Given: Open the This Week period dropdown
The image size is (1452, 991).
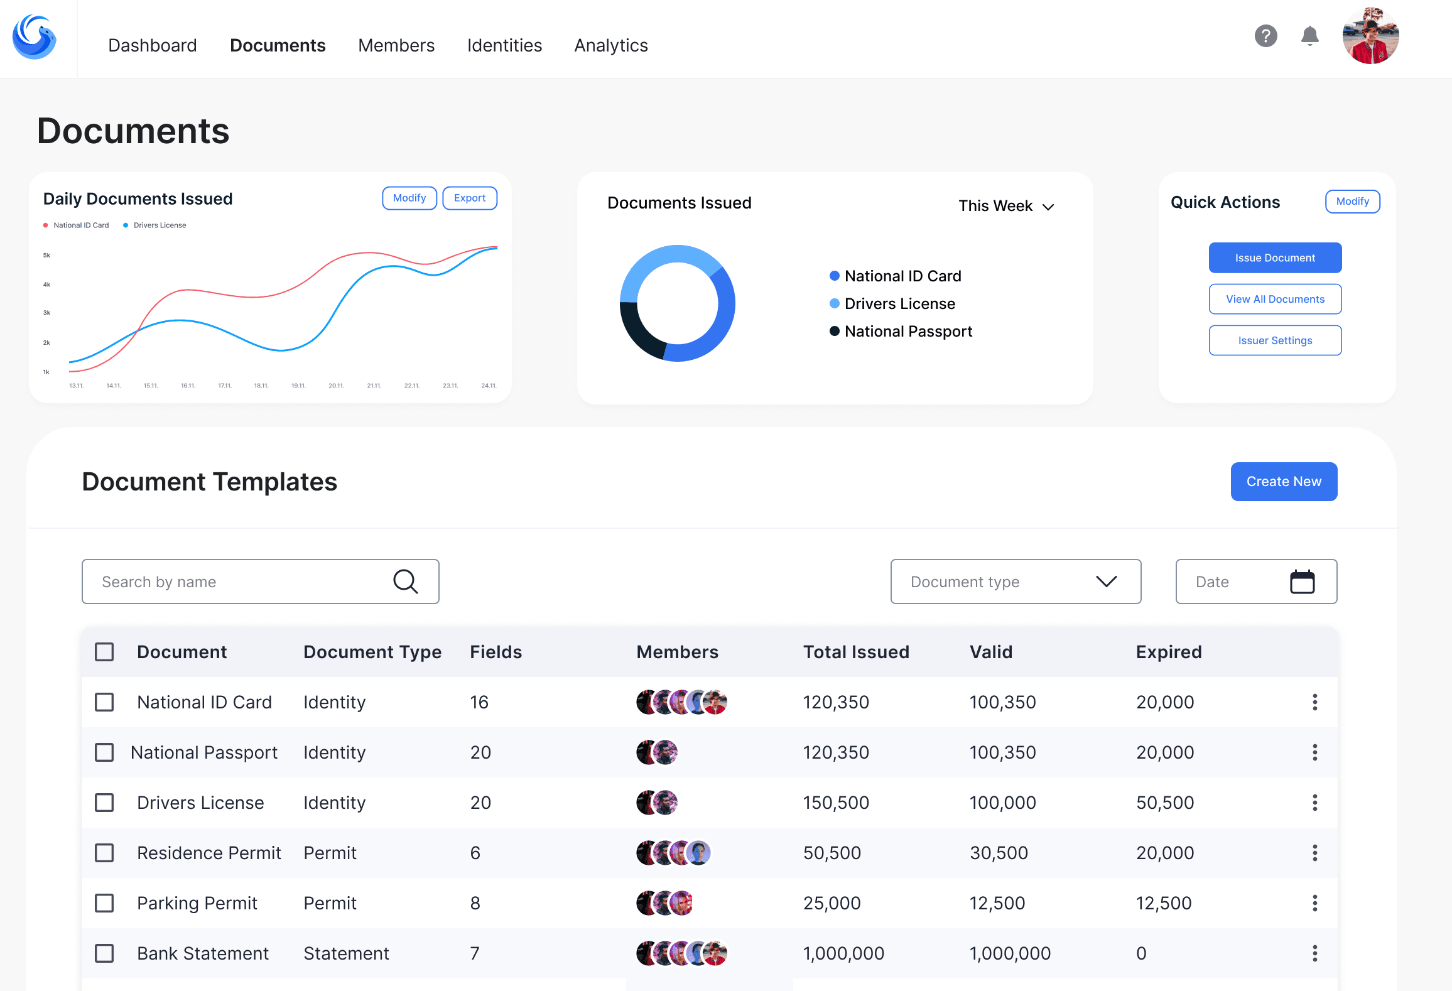Looking at the screenshot, I should tap(1005, 205).
